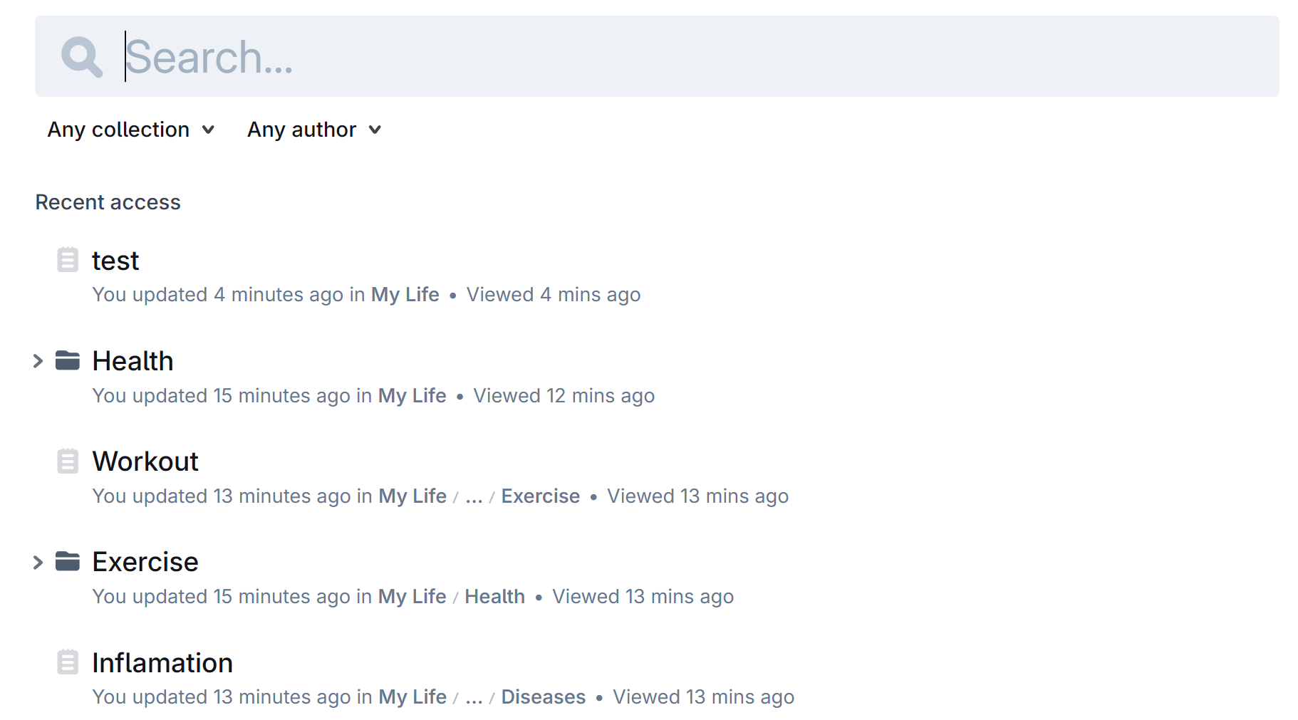Open the Workout document result

point(145,461)
